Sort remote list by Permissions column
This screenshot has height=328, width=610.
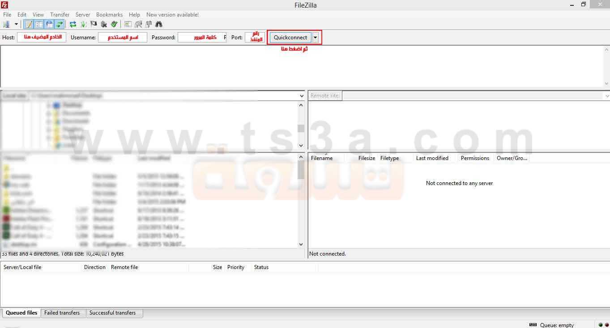point(475,158)
